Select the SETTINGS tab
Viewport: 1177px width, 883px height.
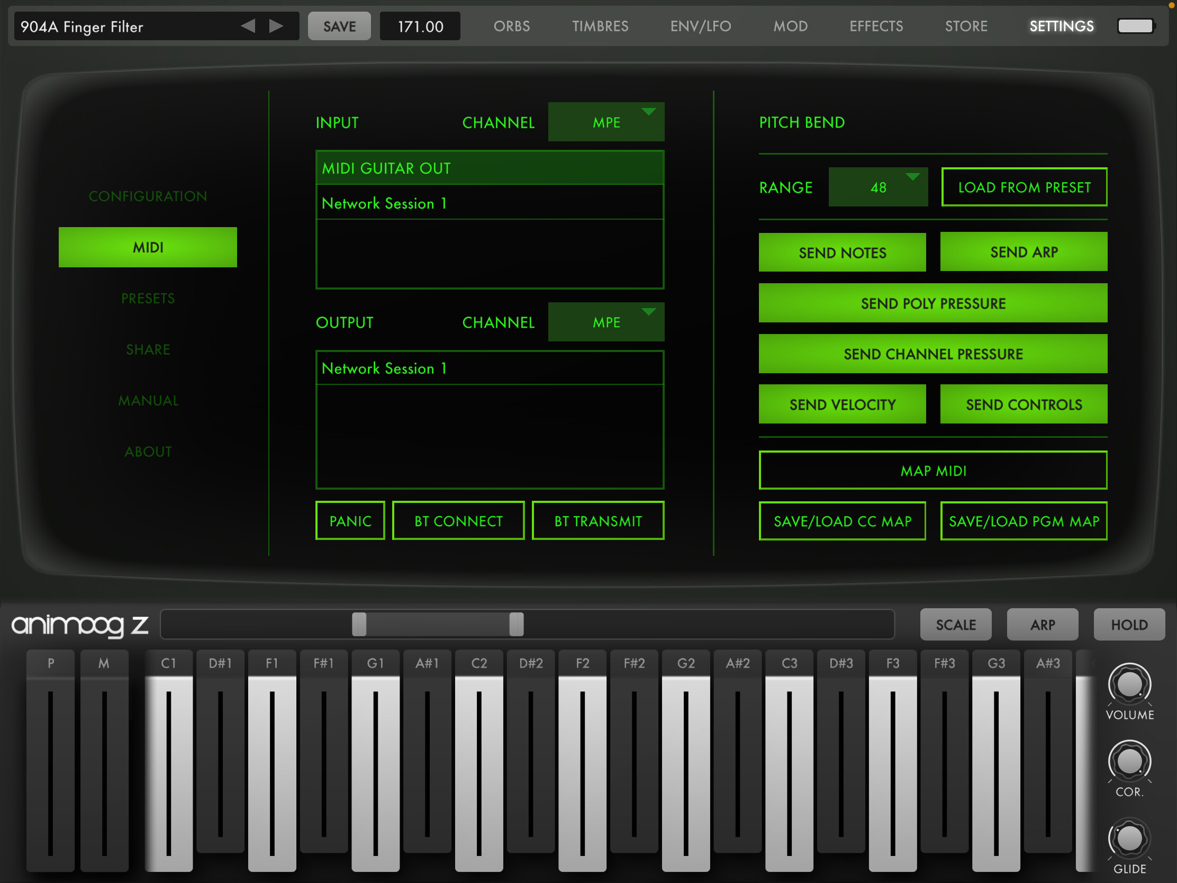(1061, 26)
